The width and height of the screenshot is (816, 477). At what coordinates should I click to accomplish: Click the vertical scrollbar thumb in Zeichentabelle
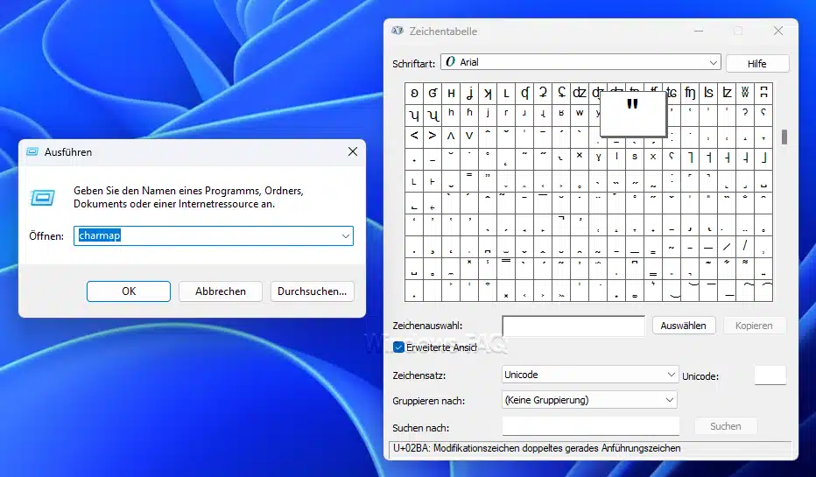pyautogui.click(x=784, y=137)
